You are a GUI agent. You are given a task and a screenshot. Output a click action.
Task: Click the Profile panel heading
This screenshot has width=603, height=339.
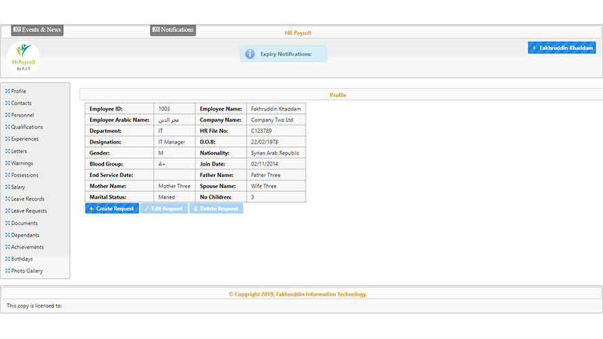(x=338, y=95)
